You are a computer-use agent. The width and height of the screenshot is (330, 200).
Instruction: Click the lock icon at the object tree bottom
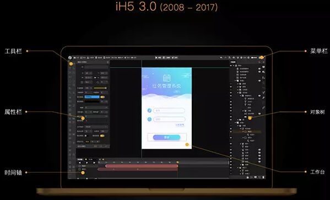click(x=248, y=177)
